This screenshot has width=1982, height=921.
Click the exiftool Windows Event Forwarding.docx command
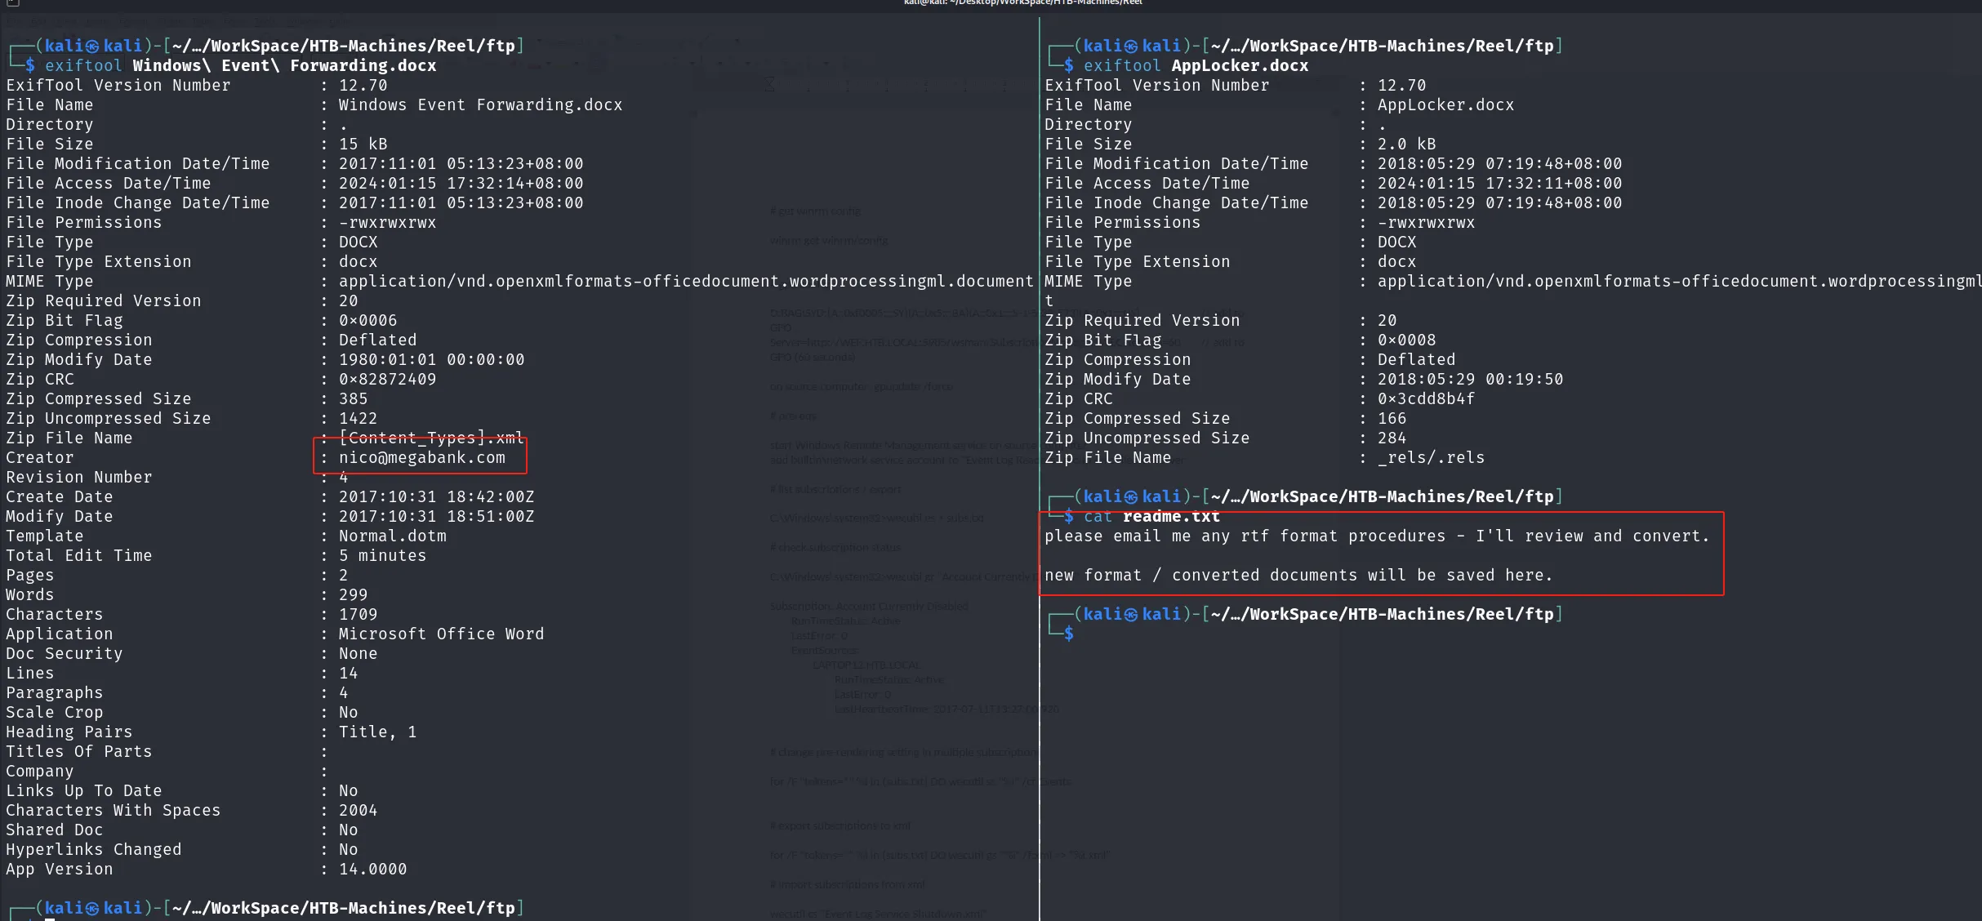(x=240, y=66)
